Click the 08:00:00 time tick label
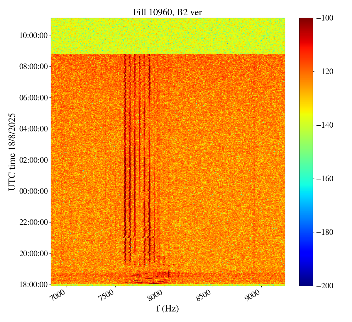Image resolution: width=352 pixels, height=322 pixels. [33, 66]
